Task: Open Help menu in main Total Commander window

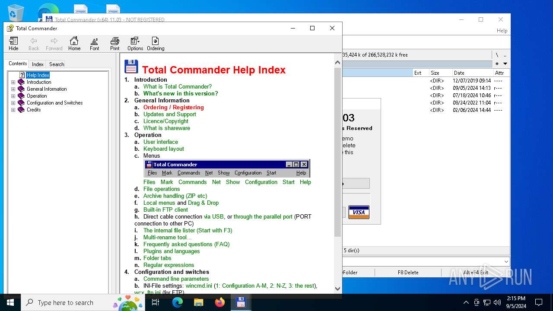Action: pyautogui.click(x=502, y=31)
